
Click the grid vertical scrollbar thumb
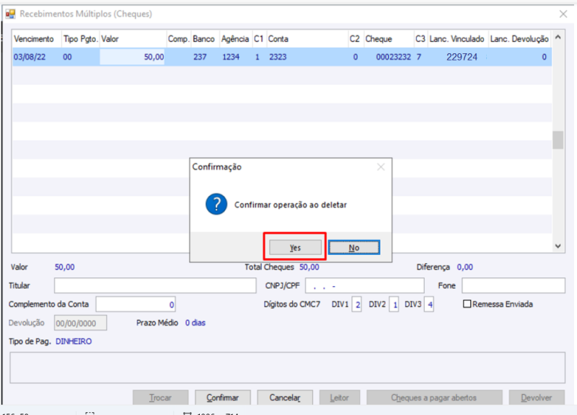[x=558, y=140]
